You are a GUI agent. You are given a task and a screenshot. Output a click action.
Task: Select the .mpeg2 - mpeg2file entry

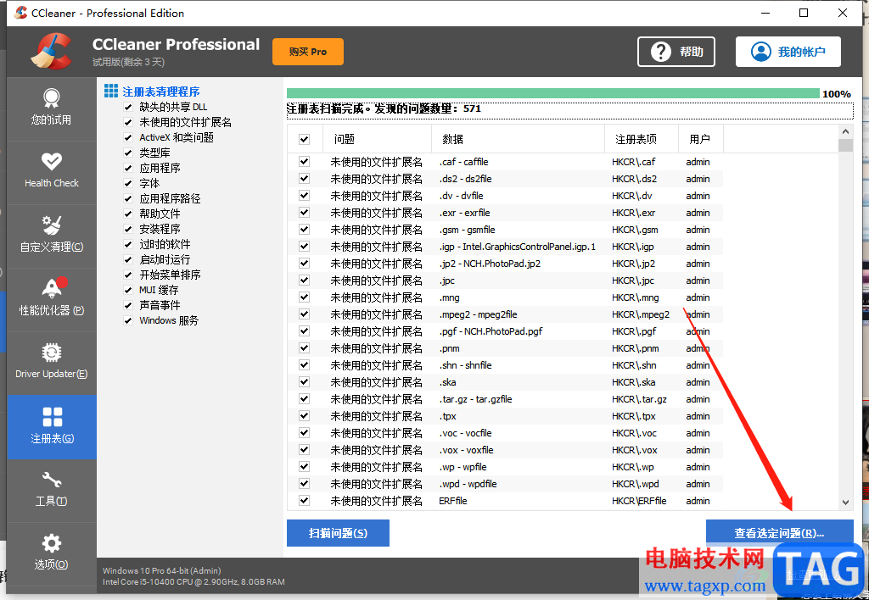478,314
